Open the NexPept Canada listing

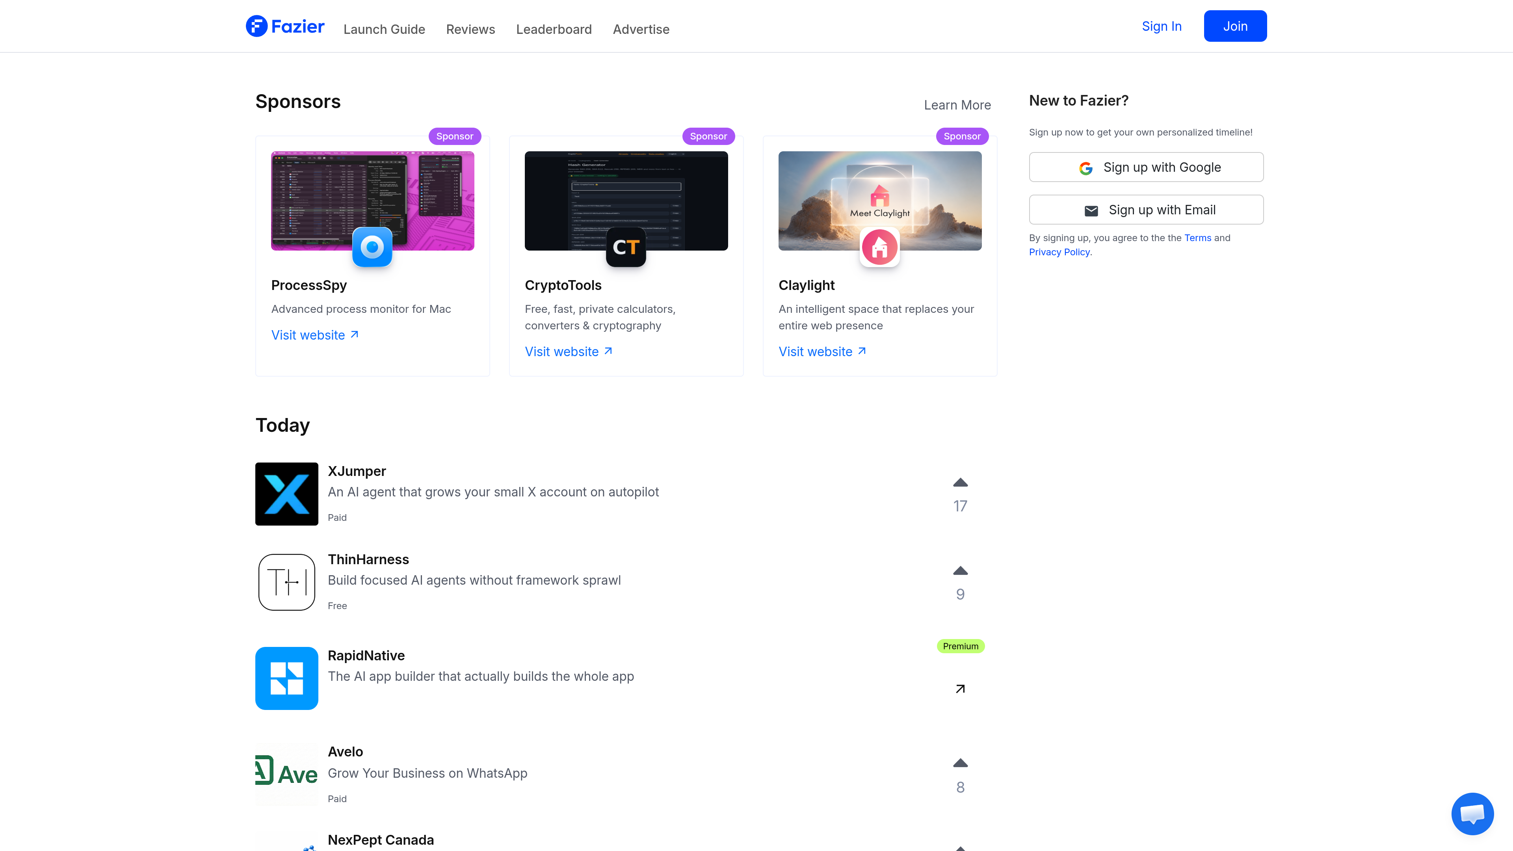click(x=381, y=840)
